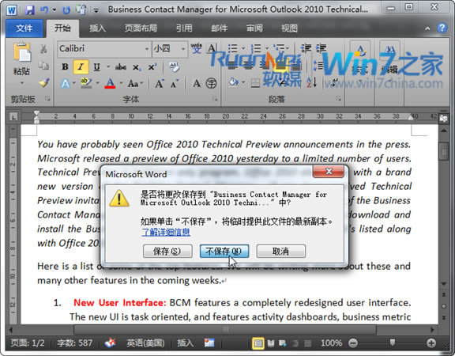The image size is (455, 356).
Task: Click the vertical scrollbar thumb
Action: (444, 151)
